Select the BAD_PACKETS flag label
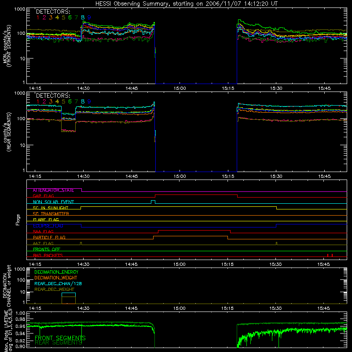Screen dimensions: 352x352 [48, 255]
